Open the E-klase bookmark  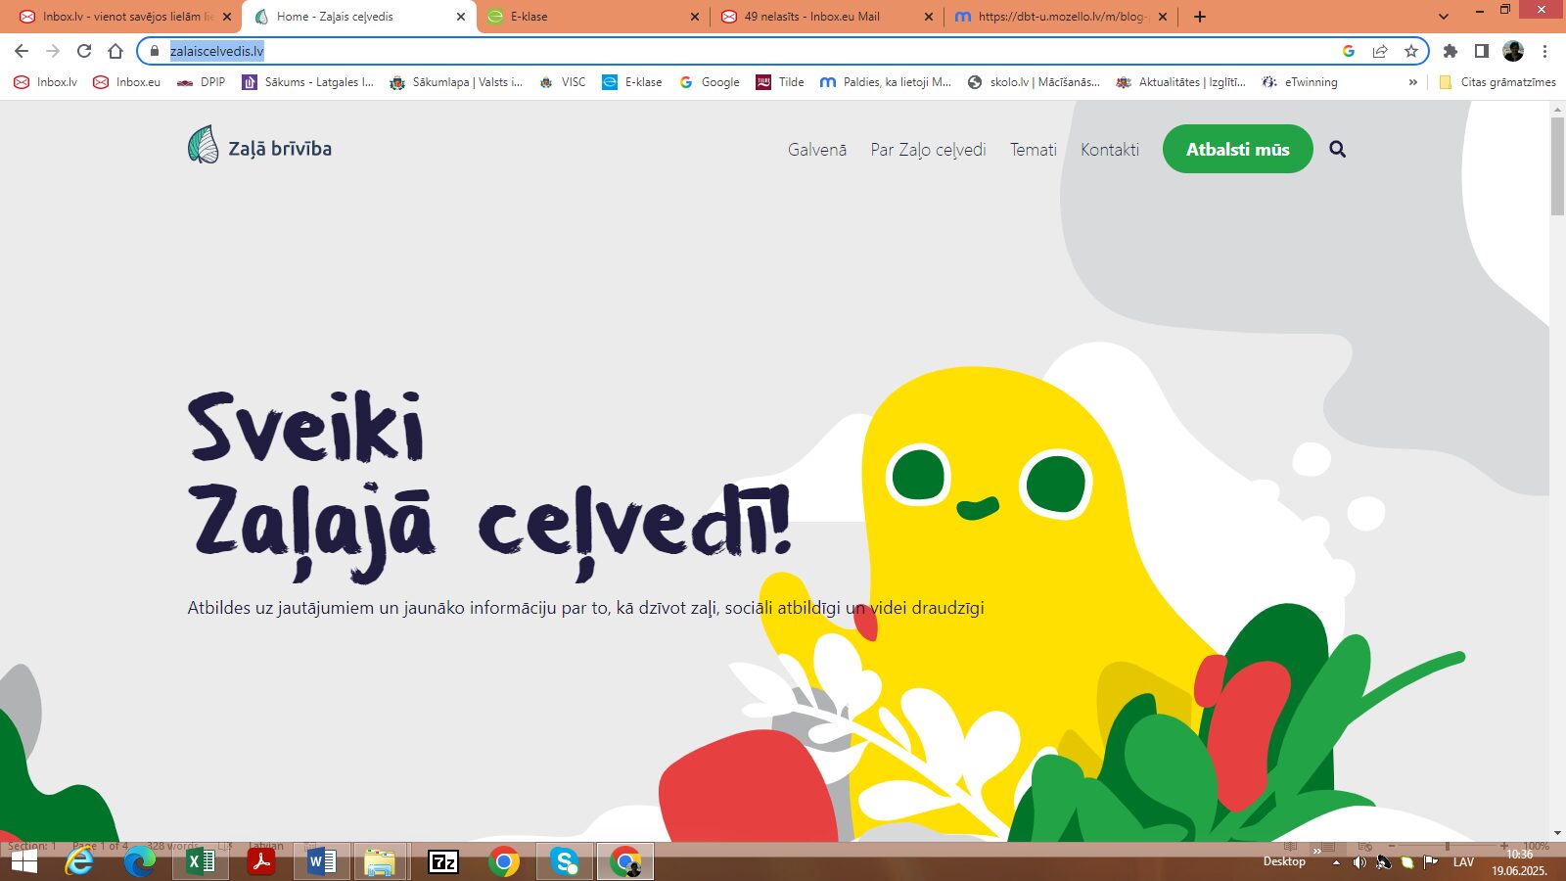pyautogui.click(x=632, y=82)
